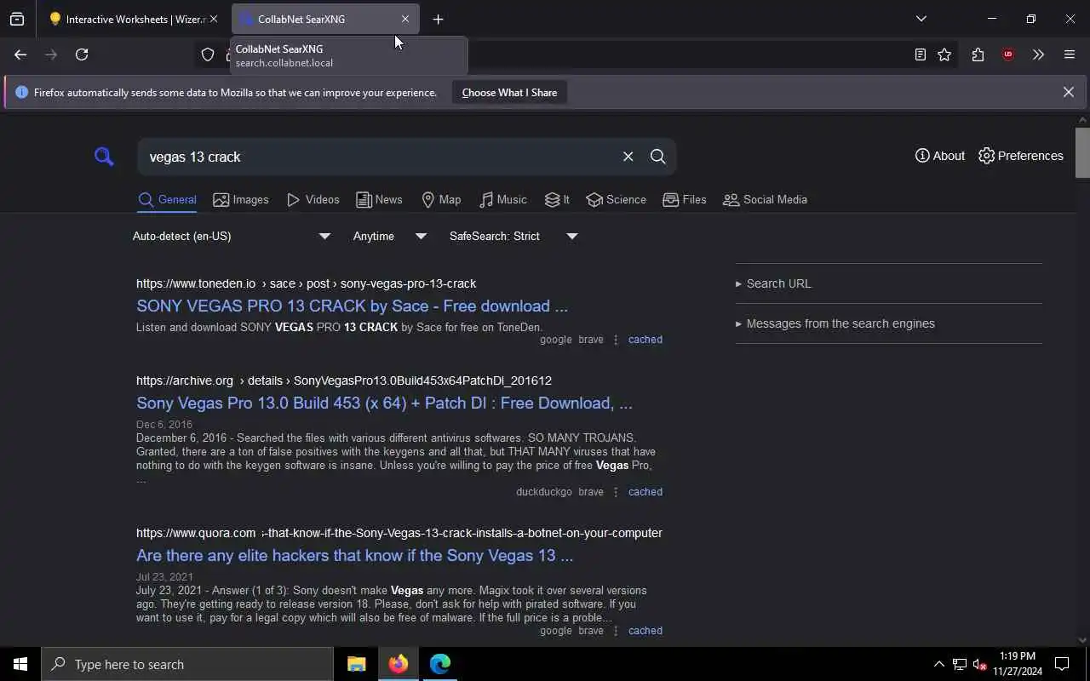Click the page vertical scrollbar thumb
Viewport: 1090px width, 681px height.
pyautogui.click(x=1082, y=152)
